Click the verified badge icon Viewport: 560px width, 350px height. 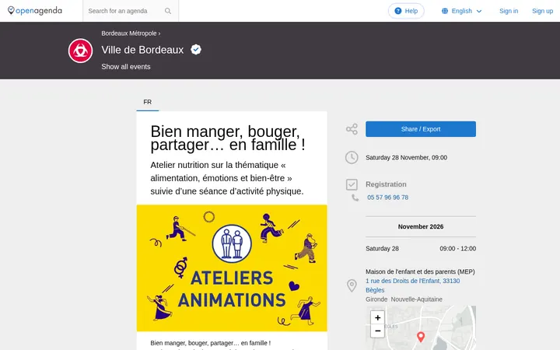coord(196,49)
